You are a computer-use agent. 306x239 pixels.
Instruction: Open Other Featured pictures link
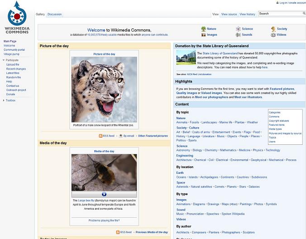coord(153,136)
